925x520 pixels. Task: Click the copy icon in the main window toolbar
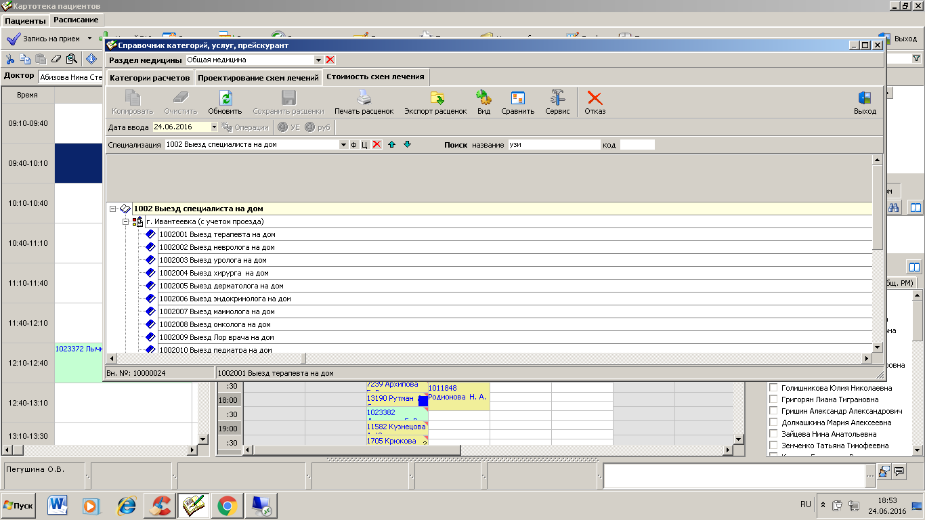25,59
